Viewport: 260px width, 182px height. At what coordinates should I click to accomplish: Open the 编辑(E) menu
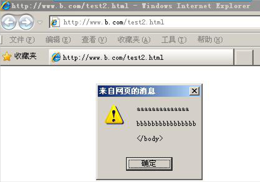tap(58, 40)
